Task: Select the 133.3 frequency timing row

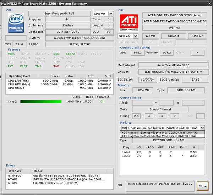Action: (162, 156)
